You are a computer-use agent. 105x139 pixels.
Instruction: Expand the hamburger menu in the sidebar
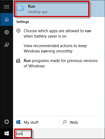click(x=7, y=7)
